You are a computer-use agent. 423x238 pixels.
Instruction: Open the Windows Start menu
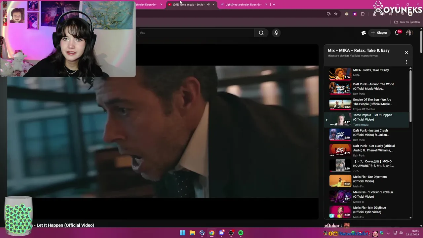coord(182,233)
